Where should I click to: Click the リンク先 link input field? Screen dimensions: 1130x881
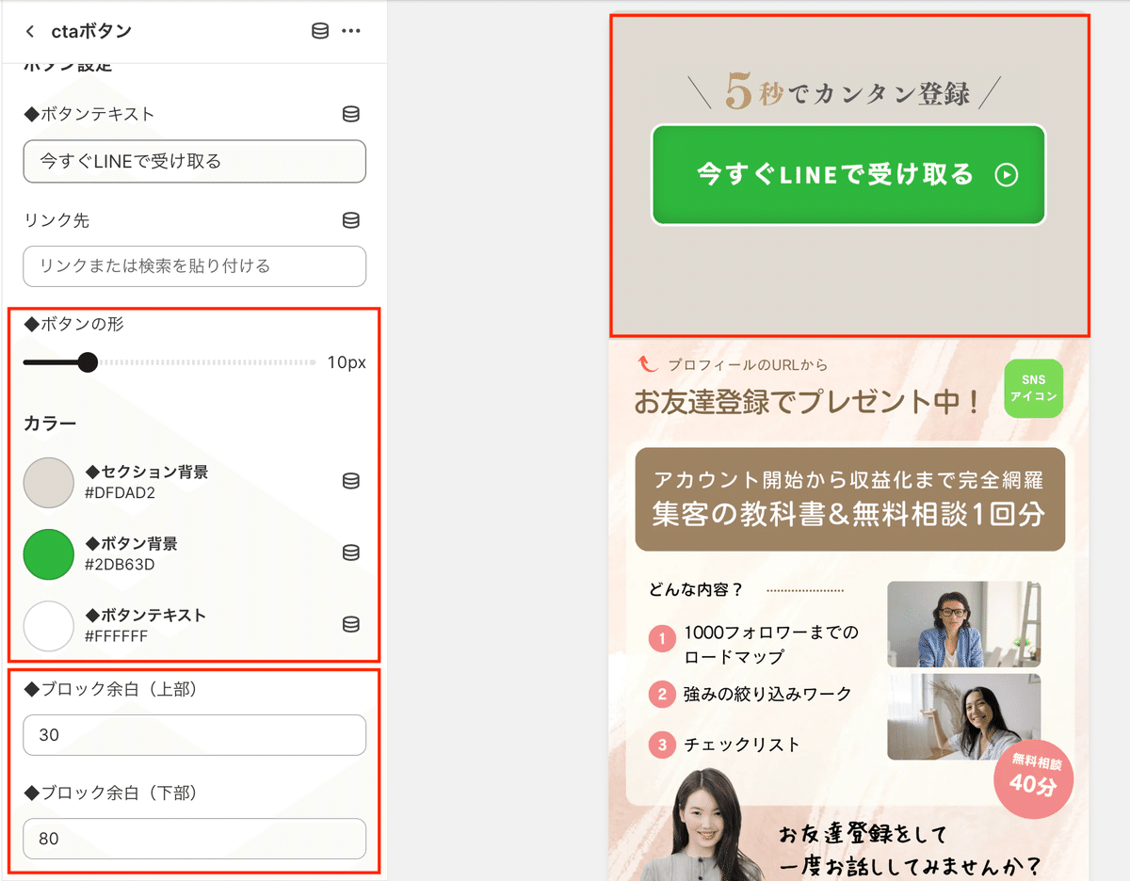click(194, 266)
